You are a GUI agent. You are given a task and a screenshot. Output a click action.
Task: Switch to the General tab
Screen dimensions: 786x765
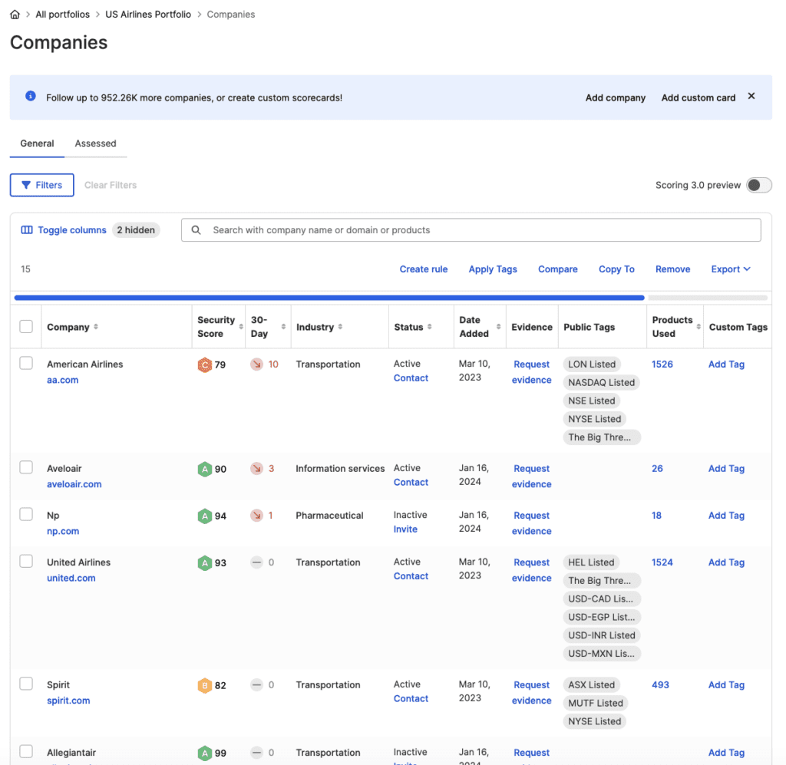coord(37,143)
